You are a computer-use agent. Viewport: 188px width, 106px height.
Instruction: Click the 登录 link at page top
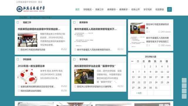click(x=40, y=2)
